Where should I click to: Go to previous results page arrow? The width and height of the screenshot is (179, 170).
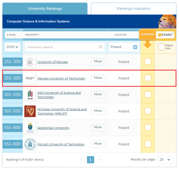click(x=81, y=160)
